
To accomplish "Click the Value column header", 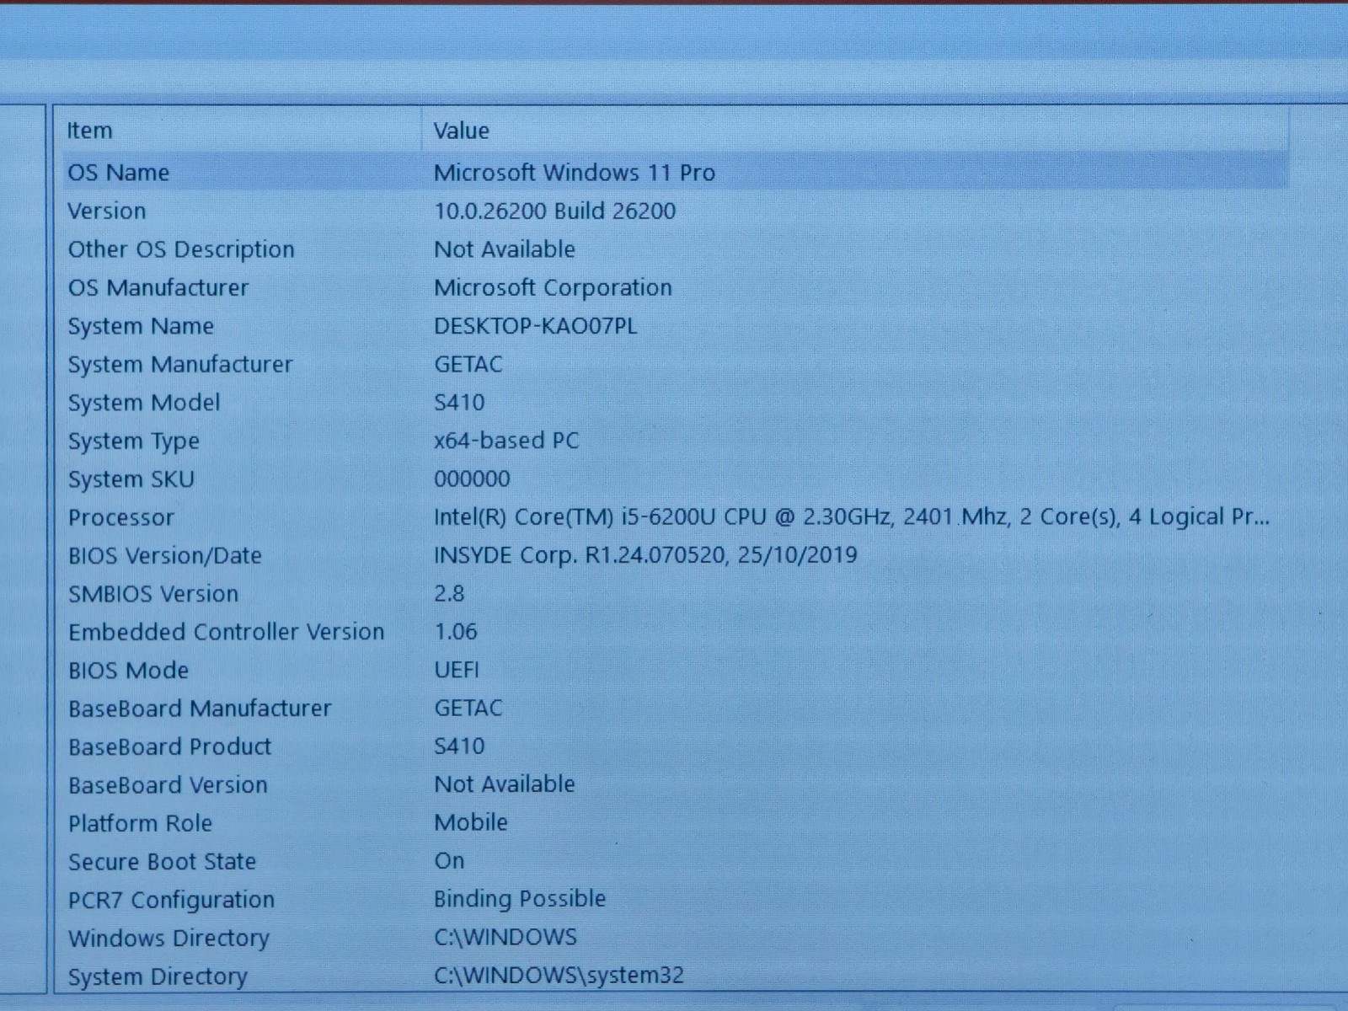I will click(855, 131).
